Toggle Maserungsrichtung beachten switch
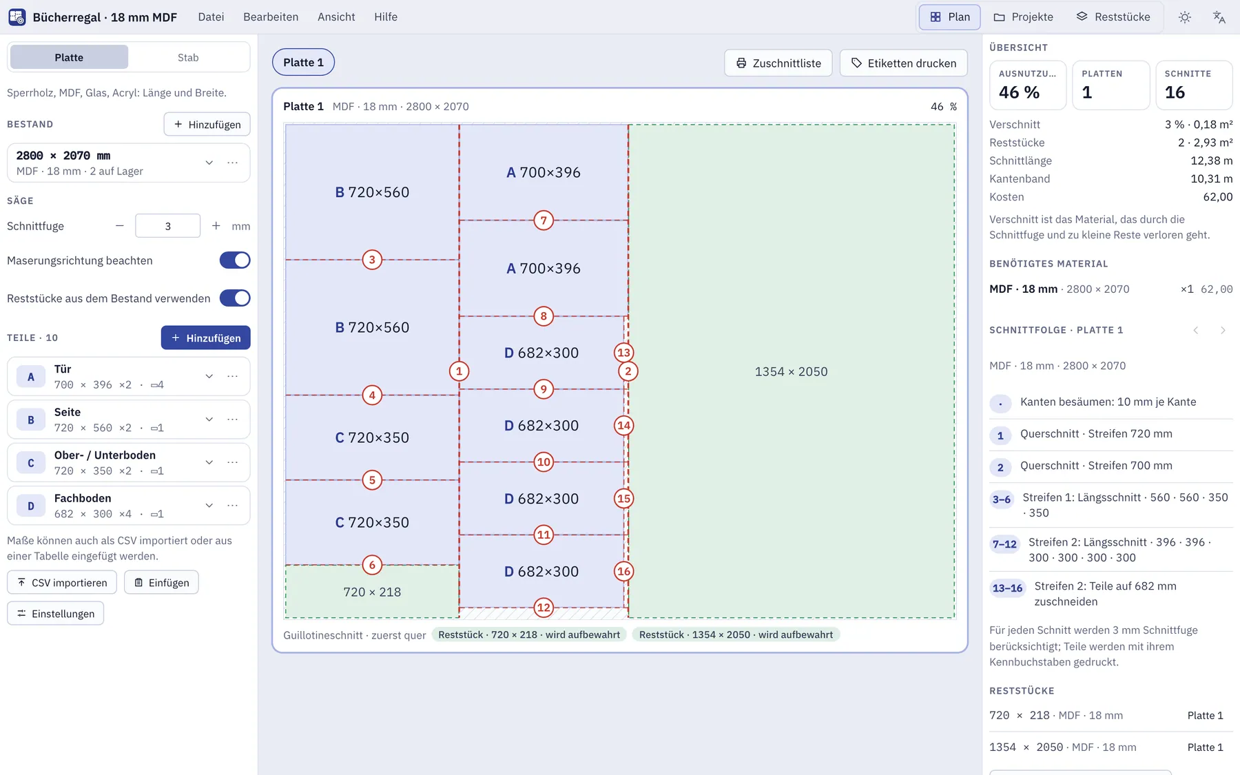The width and height of the screenshot is (1240, 775). 235,260
